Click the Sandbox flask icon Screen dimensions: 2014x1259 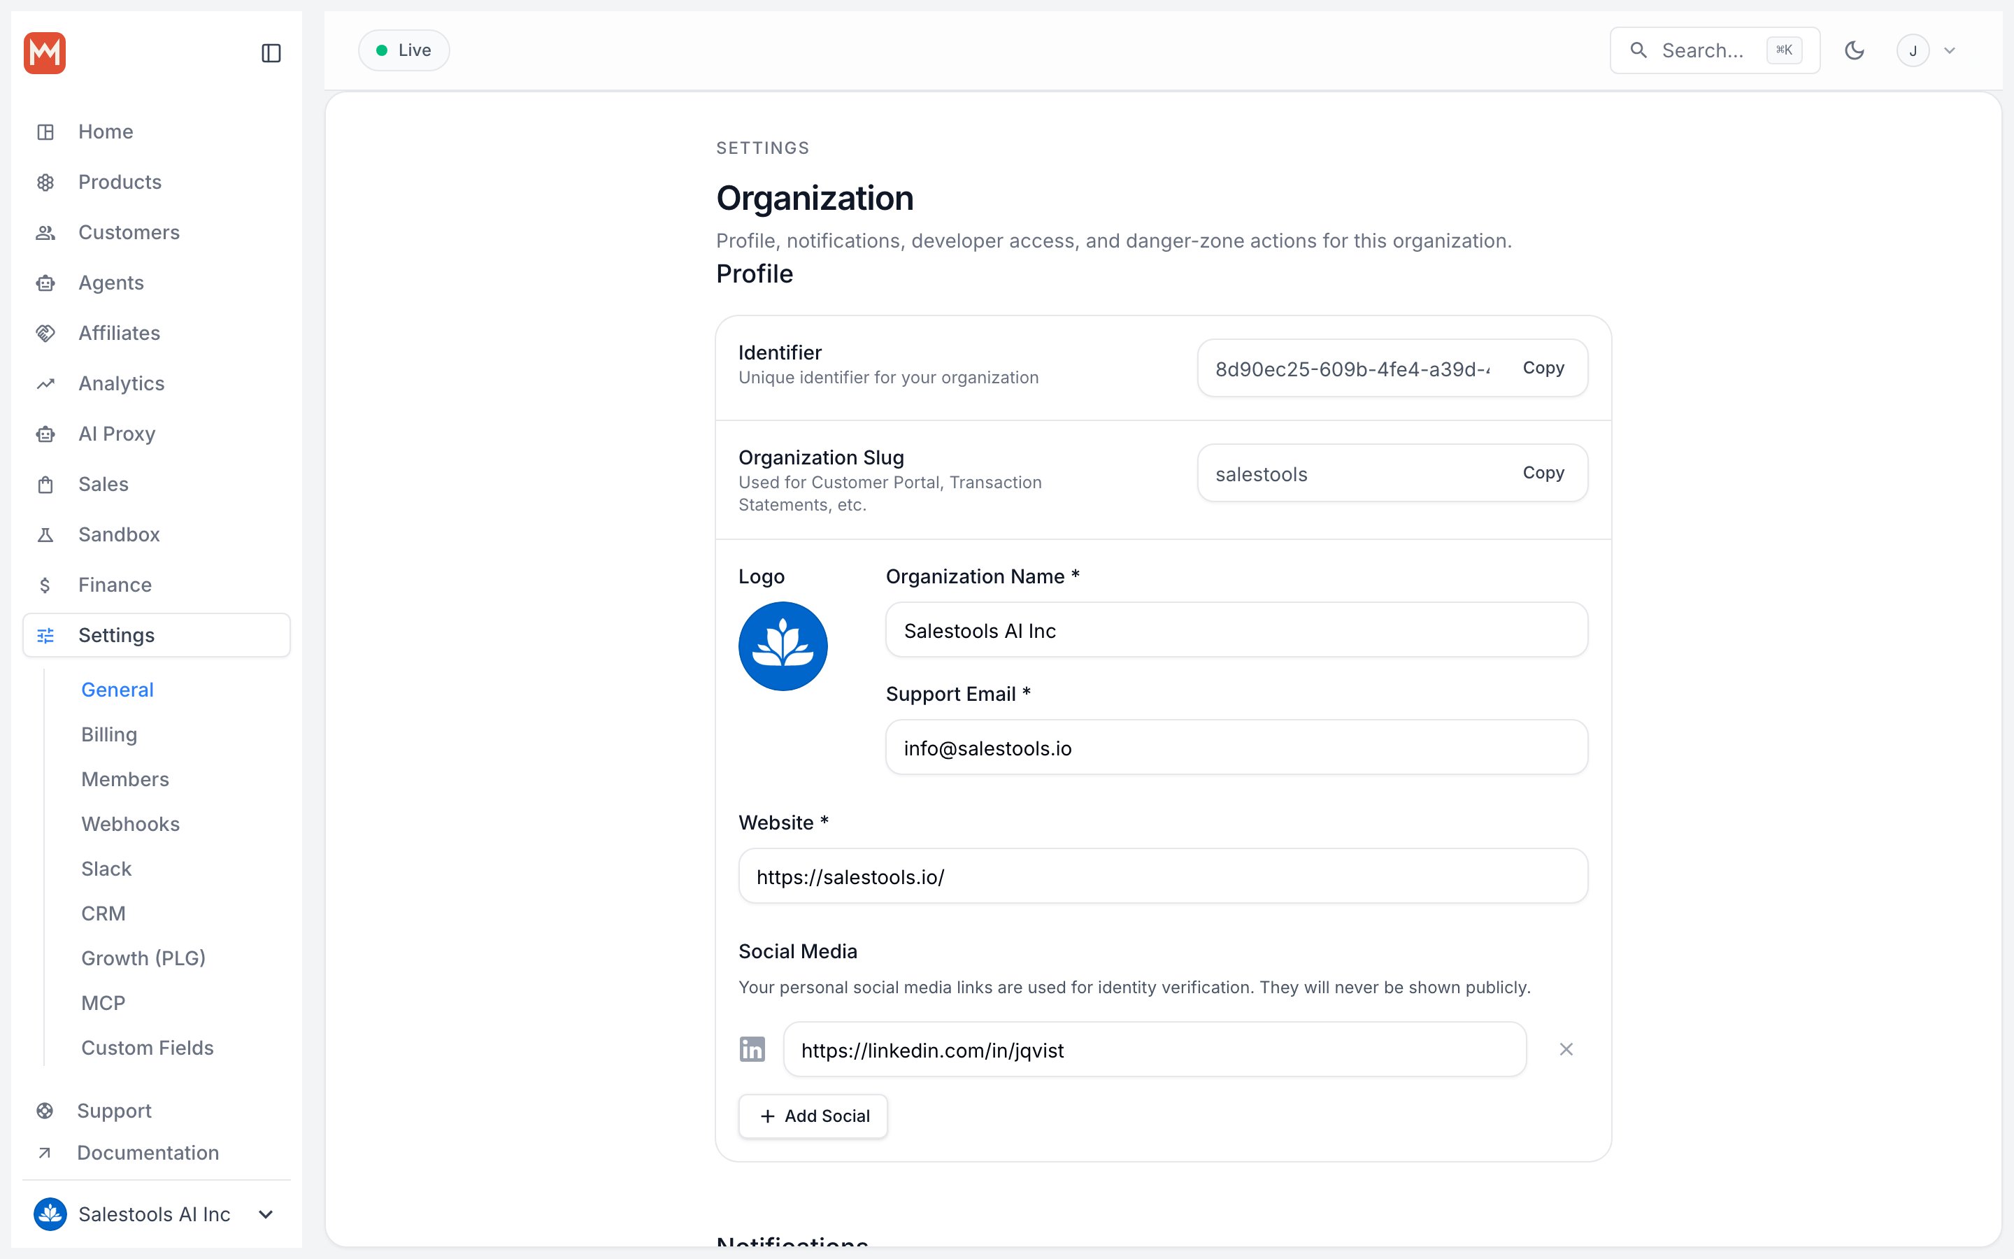point(45,534)
